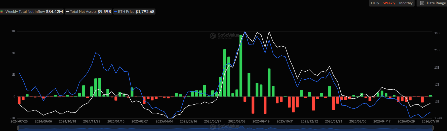Screen dimensions: 447x131
Task: Click the tallest green inflow bar near 2025/08/08
Action: pyautogui.click(x=241, y=66)
